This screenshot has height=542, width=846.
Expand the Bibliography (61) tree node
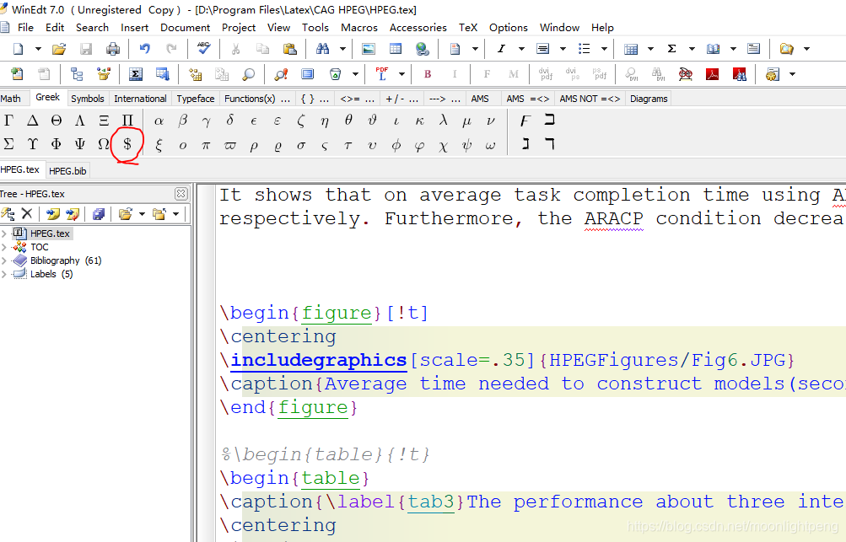pyautogui.click(x=3, y=260)
